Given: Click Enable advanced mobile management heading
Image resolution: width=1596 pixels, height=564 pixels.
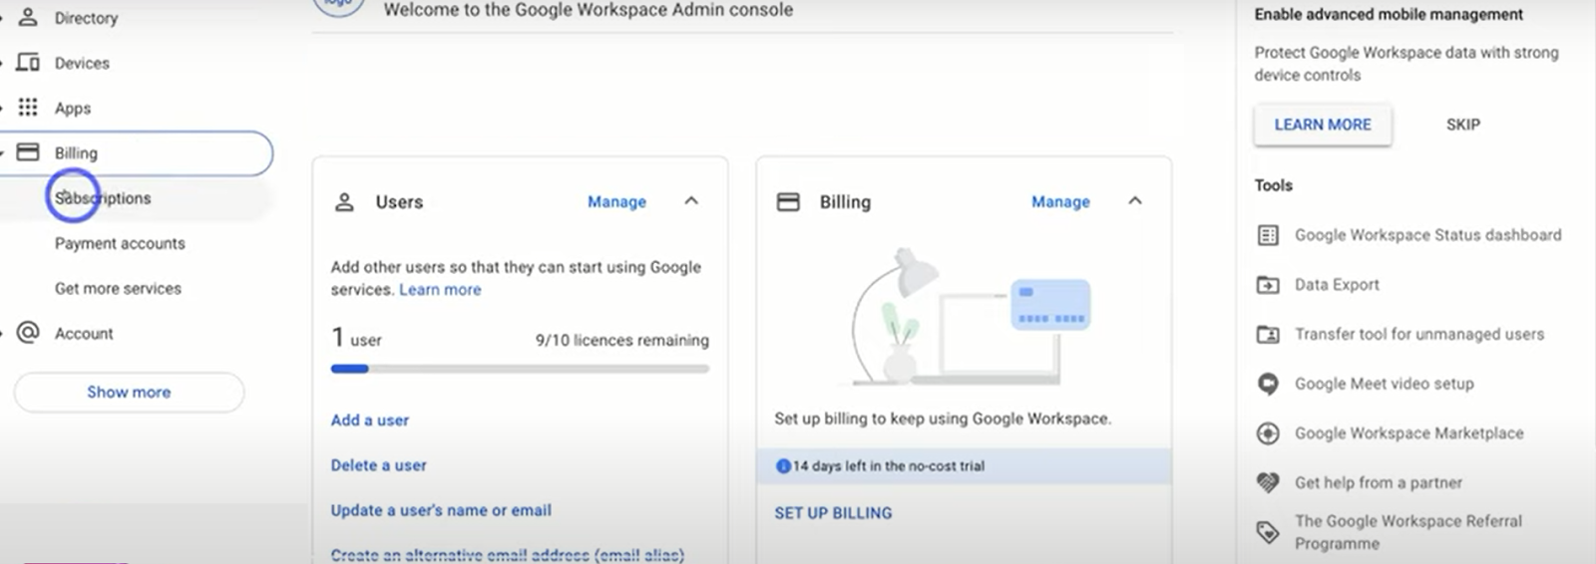Looking at the screenshot, I should click(1389, 14).
